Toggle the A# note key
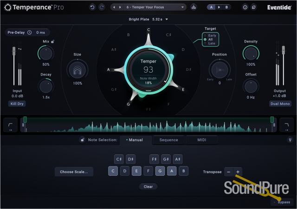297x209 pixels. click(x=178, y=159)
